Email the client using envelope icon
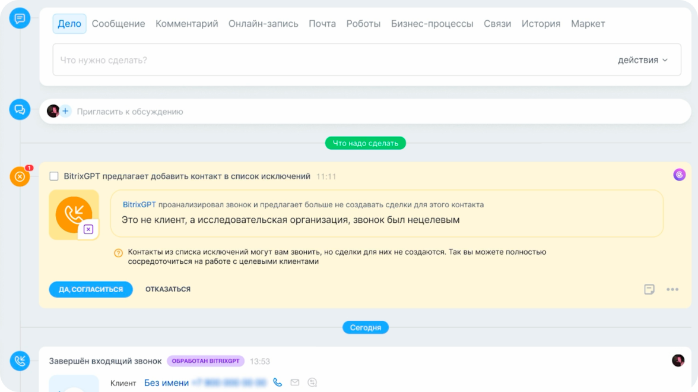This screenshot has height=392, width=698. tap(294, 382)
